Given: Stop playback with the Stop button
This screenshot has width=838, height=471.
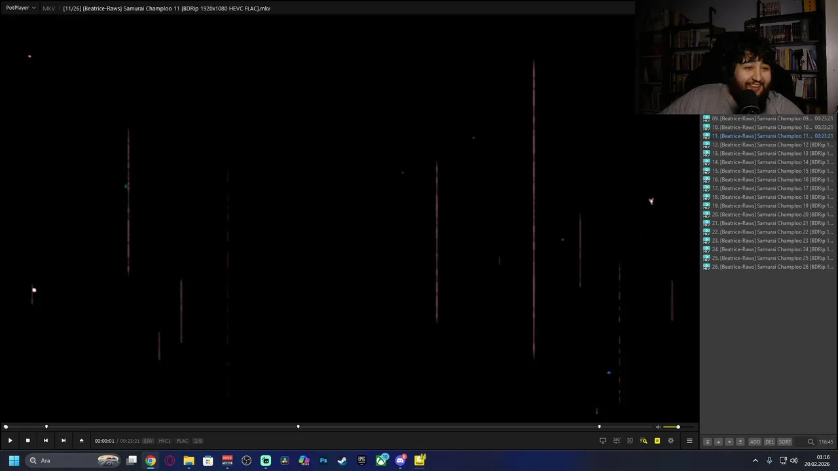Looking at the screenshot, I should pos(27,441).
